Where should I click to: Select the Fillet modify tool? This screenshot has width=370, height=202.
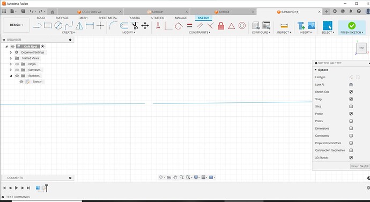click(113, 26)
